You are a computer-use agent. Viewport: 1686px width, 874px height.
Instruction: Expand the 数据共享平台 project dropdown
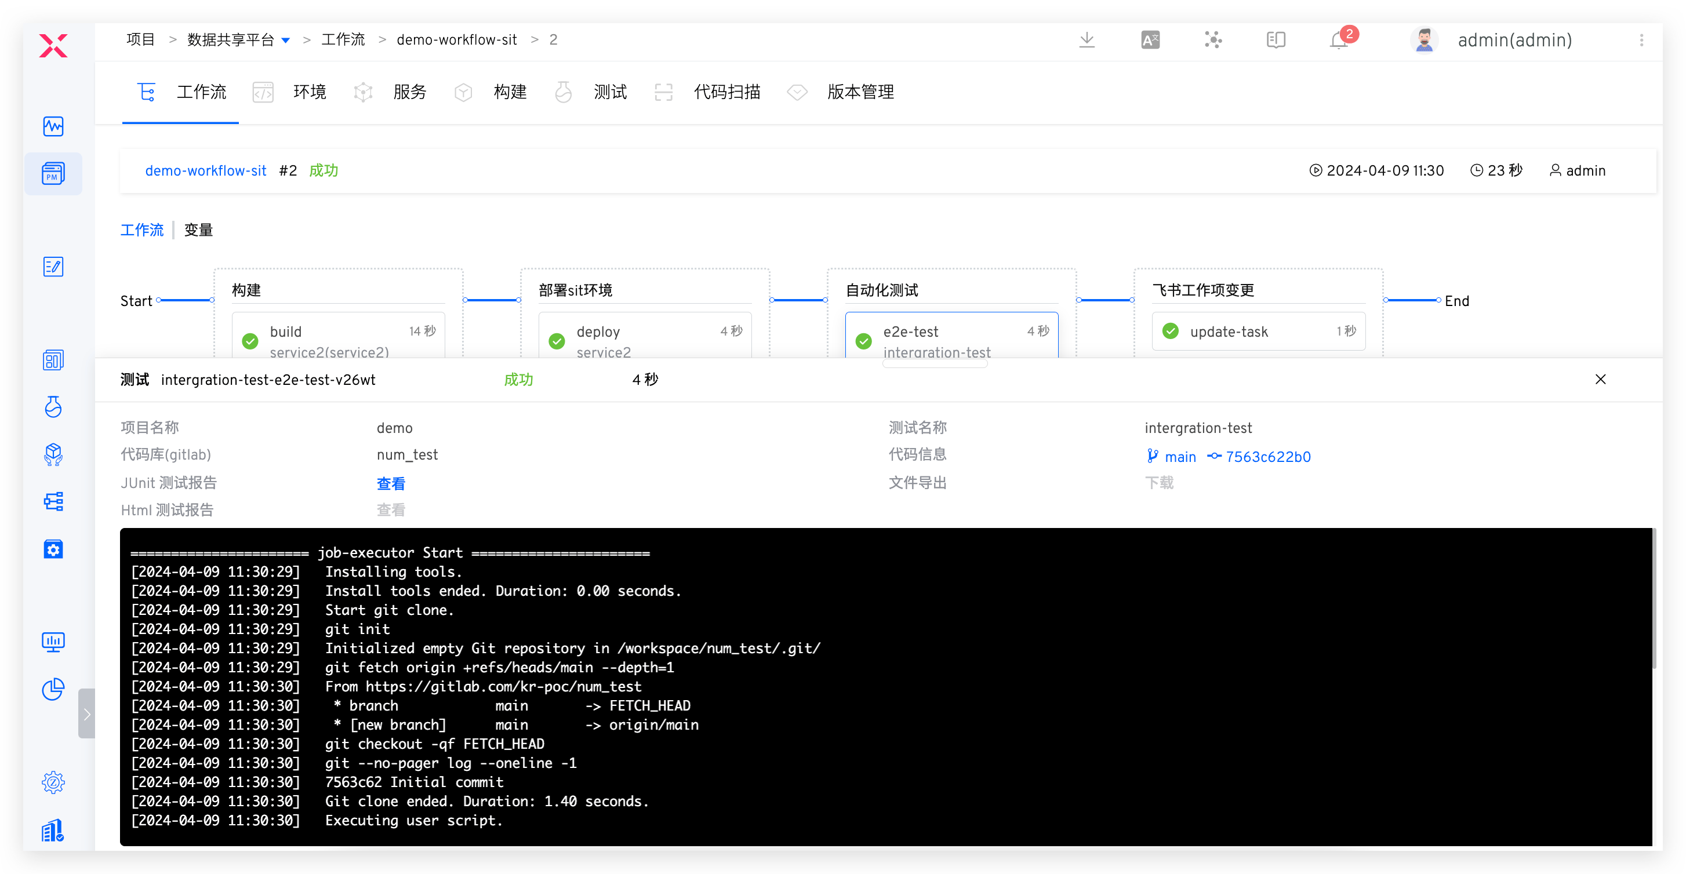pos(285,41)
